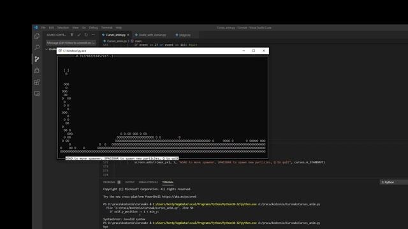408x229 pixels.
Task: Open the Search view in activity bar
Action: [37, 48]
